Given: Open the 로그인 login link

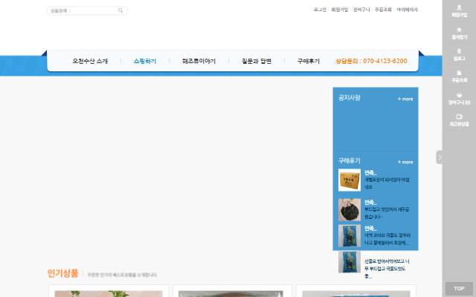Looking at the screenshot, I should coord(320,10).
